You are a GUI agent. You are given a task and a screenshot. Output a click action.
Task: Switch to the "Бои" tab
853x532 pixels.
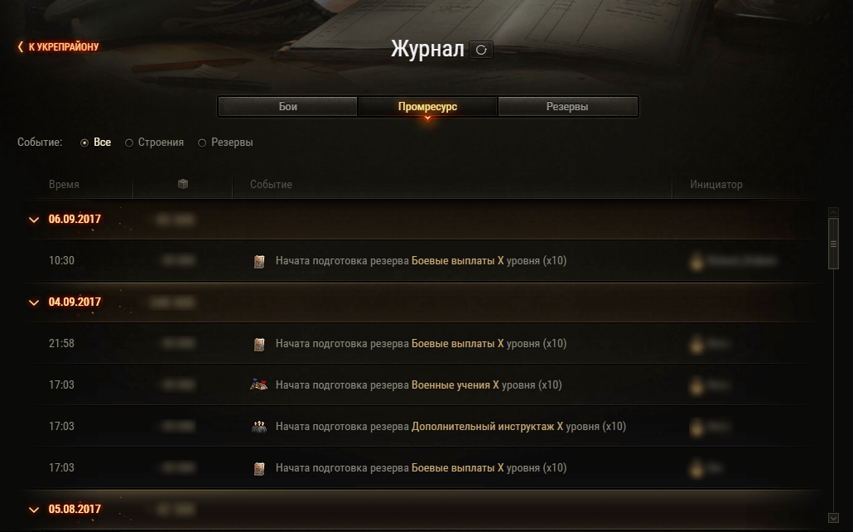click(x=287, y=107)
